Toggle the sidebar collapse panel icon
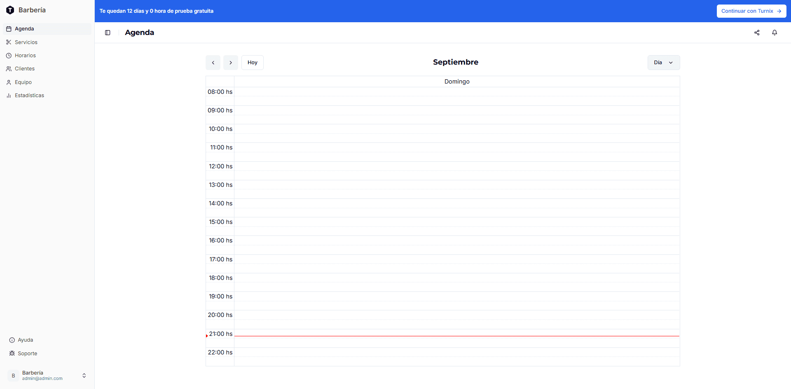791x389 pixels. click(108, 33)
